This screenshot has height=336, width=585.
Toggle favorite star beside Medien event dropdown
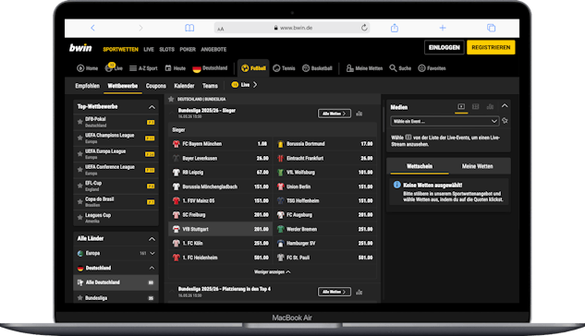505,121
